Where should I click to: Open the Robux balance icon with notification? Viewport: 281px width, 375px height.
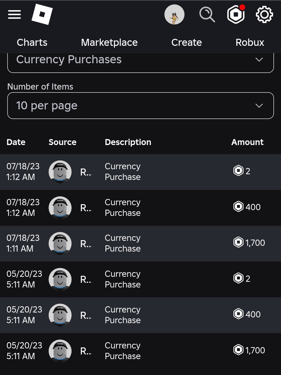pyautogui.click(x=236, y=15)
